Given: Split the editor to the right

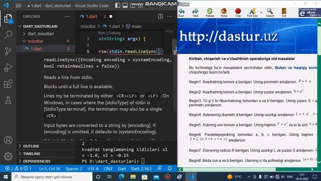Looking at the screenshot, I should tap(160, 17).
